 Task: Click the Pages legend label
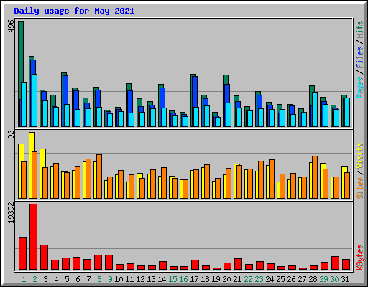pos(359,88)
